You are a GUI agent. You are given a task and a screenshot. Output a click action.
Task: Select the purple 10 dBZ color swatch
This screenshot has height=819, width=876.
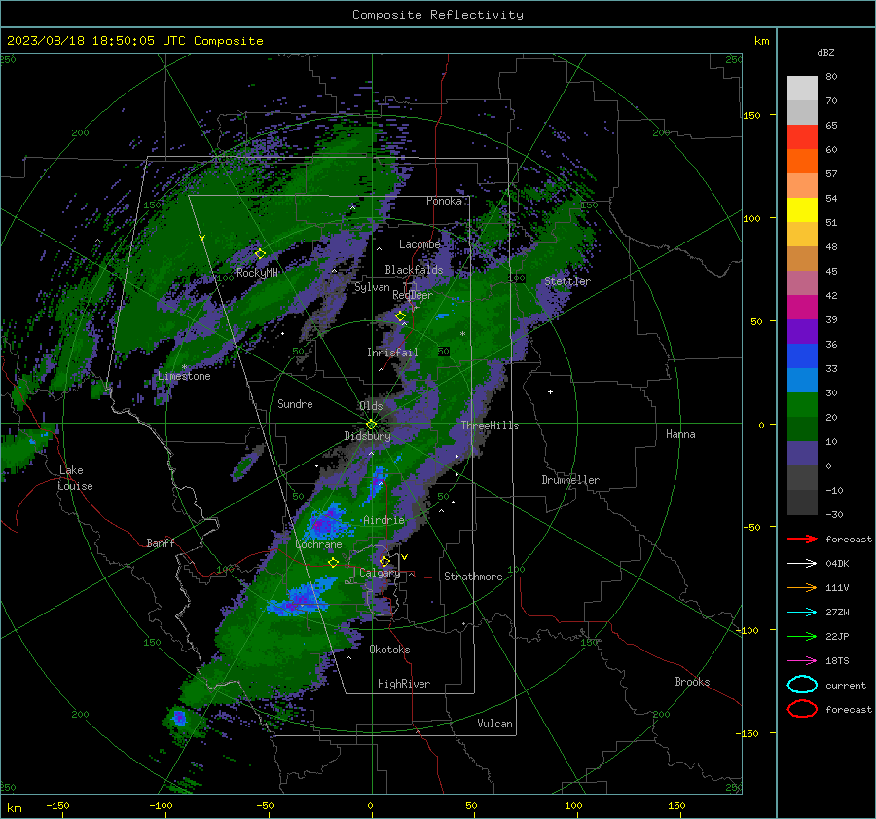tap(802, 454)
